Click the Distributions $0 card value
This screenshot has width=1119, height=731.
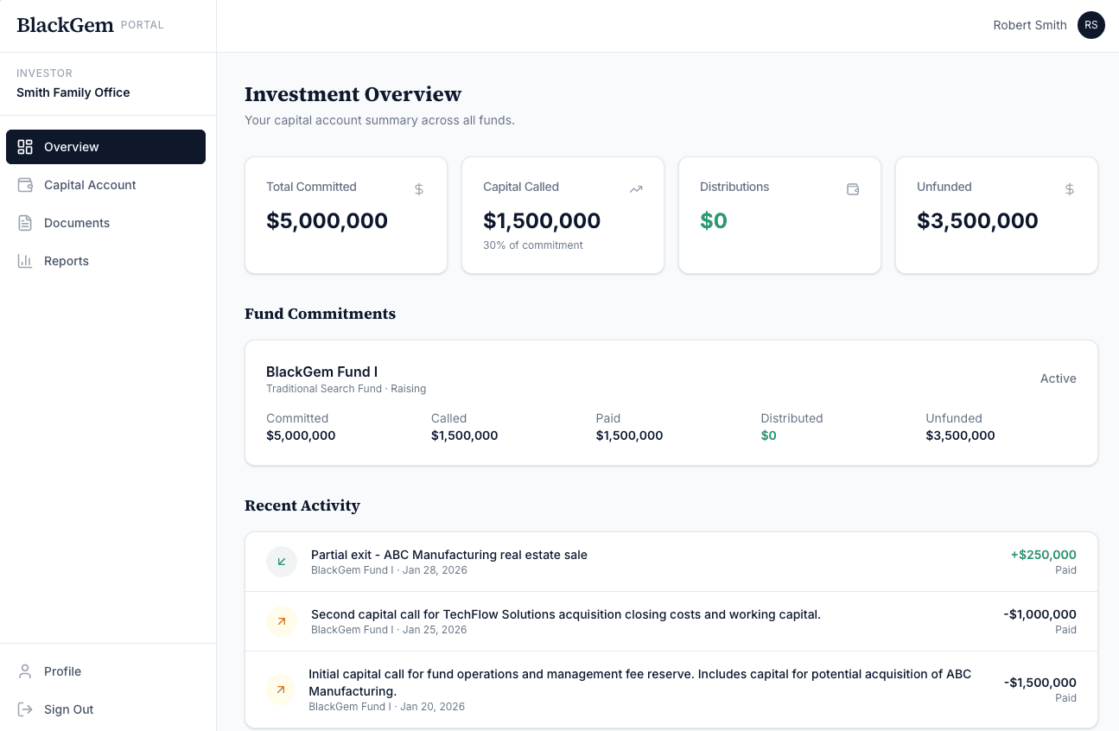(714, 220)
